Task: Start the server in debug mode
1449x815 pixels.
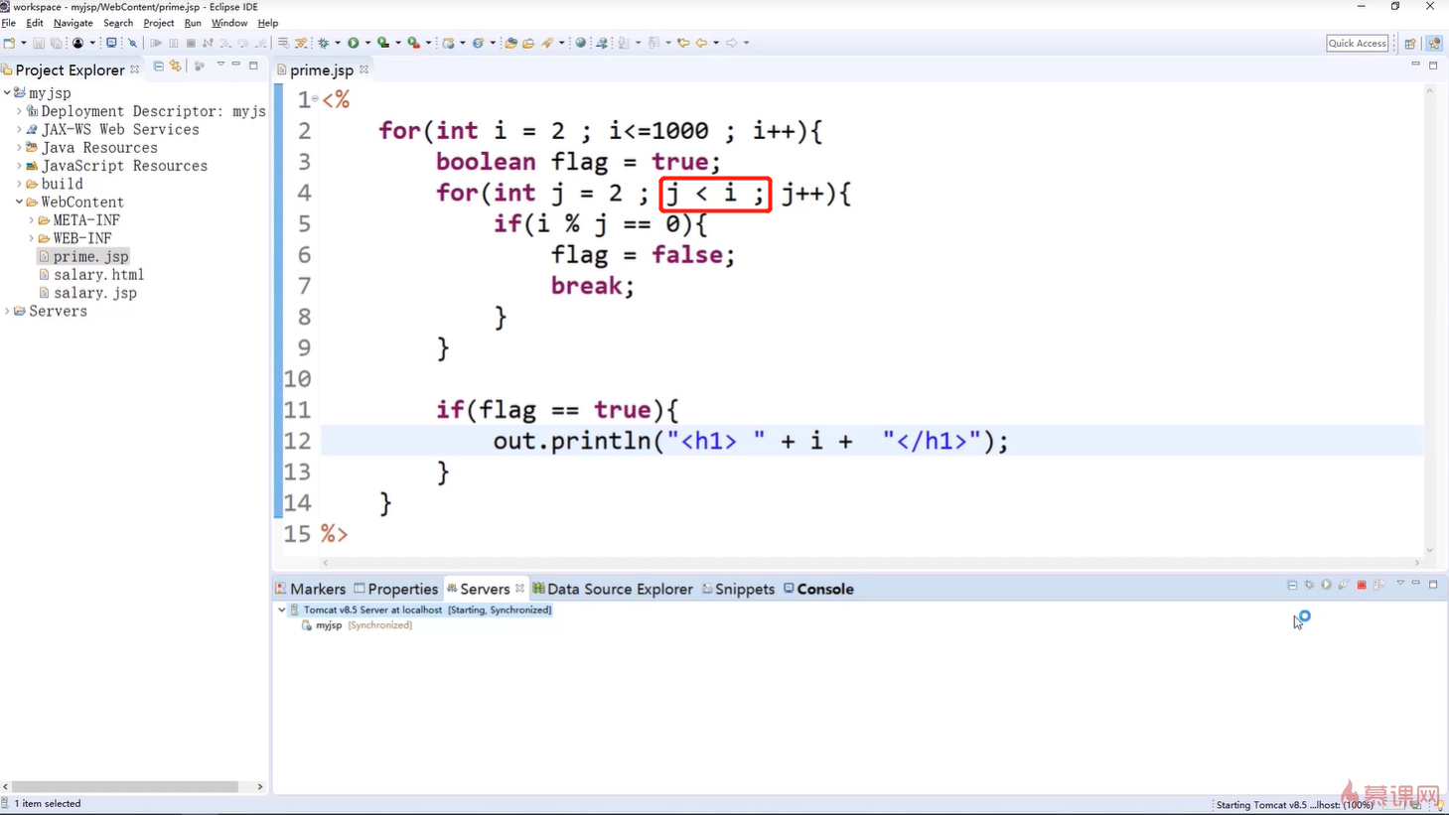Action: 1309,586
